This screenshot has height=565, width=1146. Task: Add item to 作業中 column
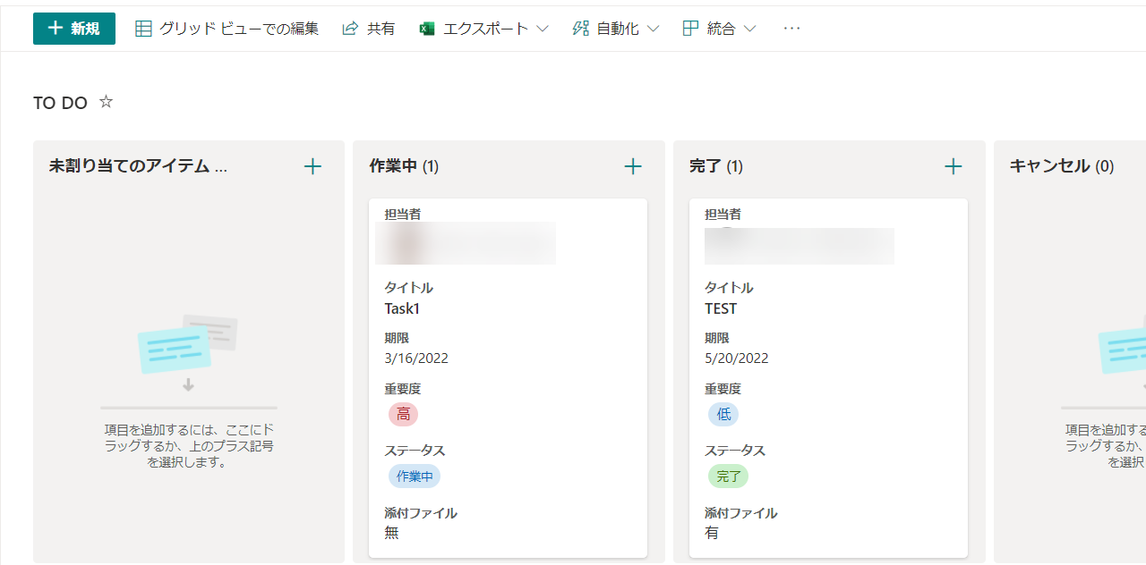[633, 166]
